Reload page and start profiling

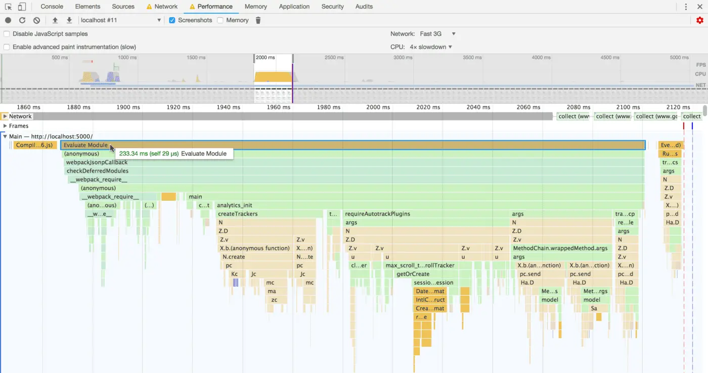[x=21, y=20]
